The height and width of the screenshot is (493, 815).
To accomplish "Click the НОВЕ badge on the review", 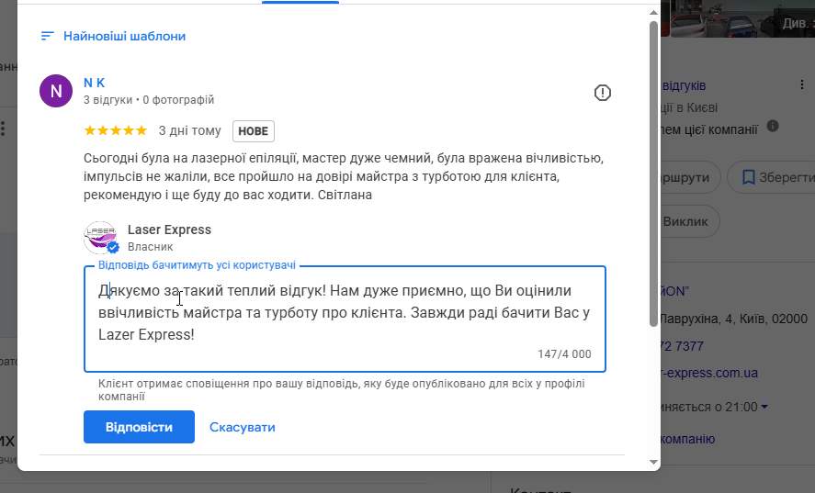I will 253,131.
